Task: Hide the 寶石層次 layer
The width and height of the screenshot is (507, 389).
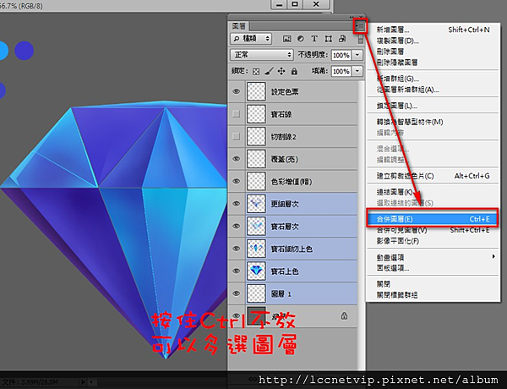Action: point(237,226)
